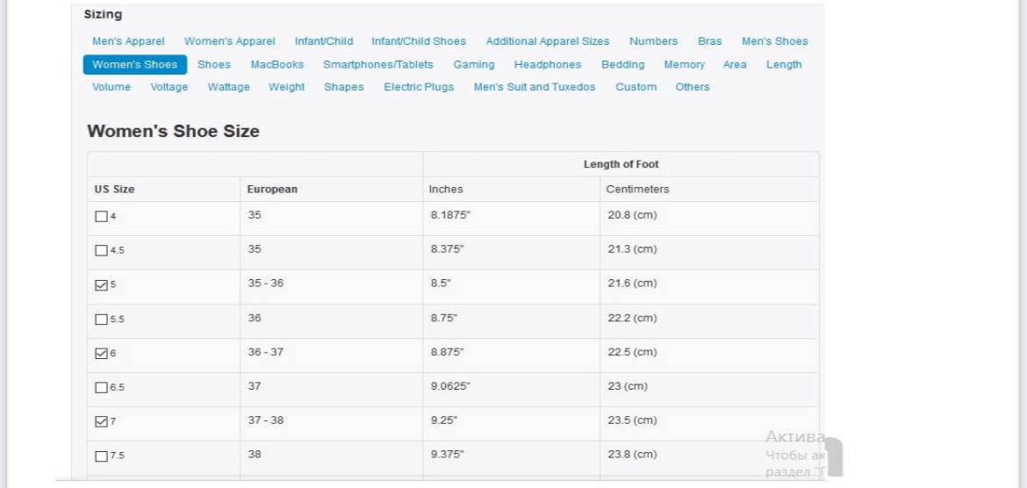Choose the Custom sizing tab

[636, 87]
